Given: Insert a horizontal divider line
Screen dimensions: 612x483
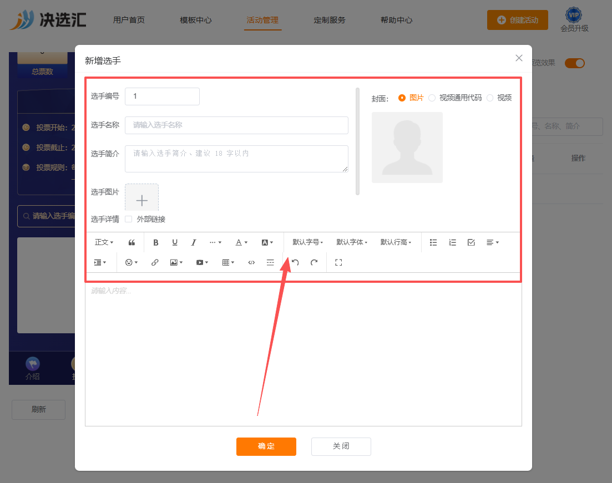Looking at the screenshot, I should click(270, 262).
